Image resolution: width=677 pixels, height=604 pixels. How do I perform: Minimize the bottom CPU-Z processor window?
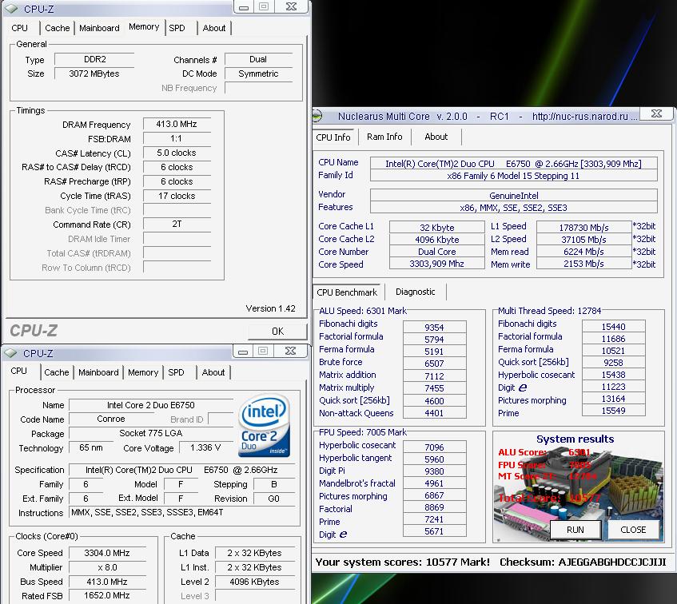pyautogui.click(x=243, y=352)
